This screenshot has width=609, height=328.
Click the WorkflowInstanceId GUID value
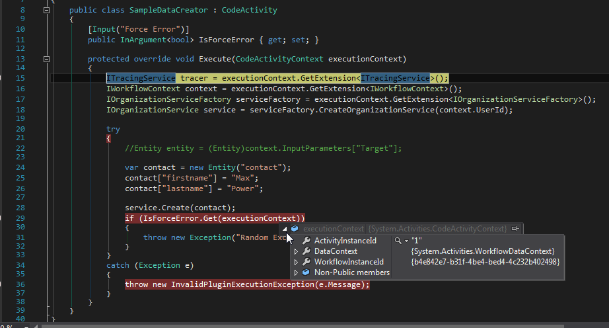click(x=485, y=262)
